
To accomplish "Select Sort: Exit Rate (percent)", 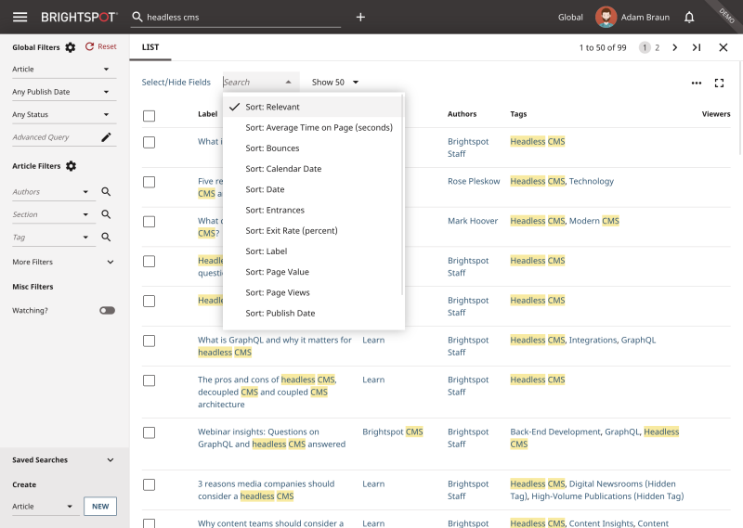I will [x=313, y=231].
